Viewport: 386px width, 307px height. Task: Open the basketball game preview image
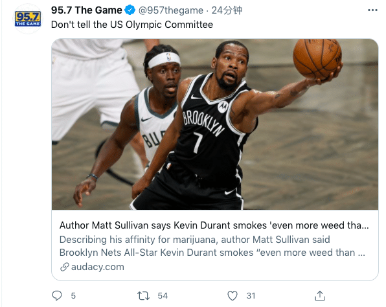pyautogui.click(x=214, y=124)
